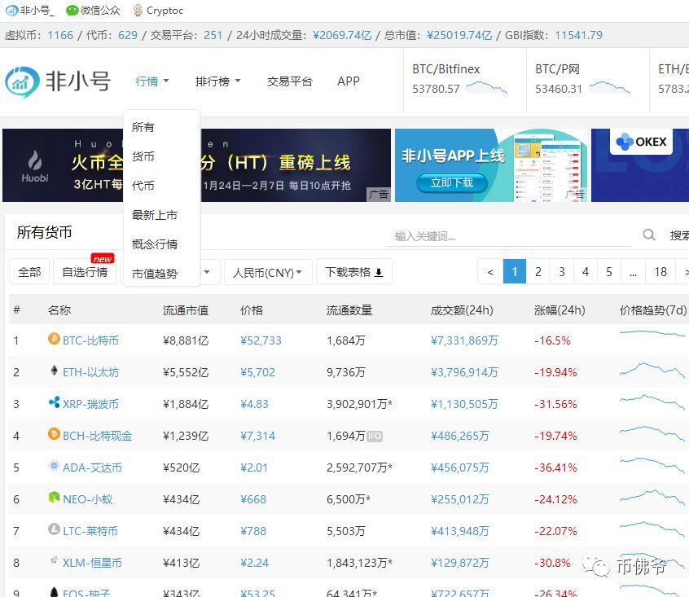Open the BTC/Bitfinex ticker sparkline
Screen dimensions: 689x597
tap(487, 87)
